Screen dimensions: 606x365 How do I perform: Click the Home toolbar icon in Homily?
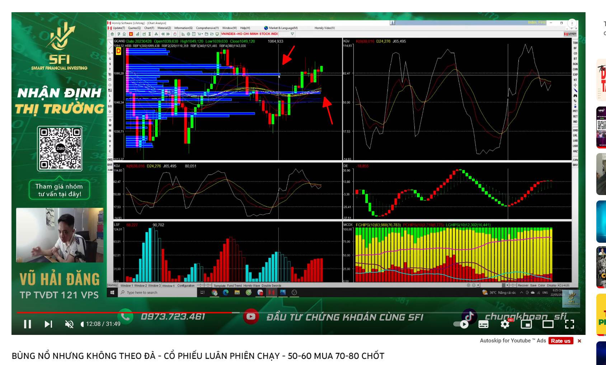(112, 34)
